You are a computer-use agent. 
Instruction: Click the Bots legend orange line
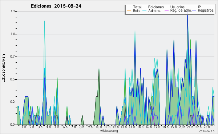[129, 11]
